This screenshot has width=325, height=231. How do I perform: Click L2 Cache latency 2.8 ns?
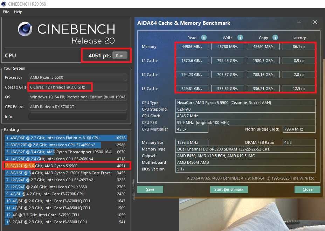299,75
